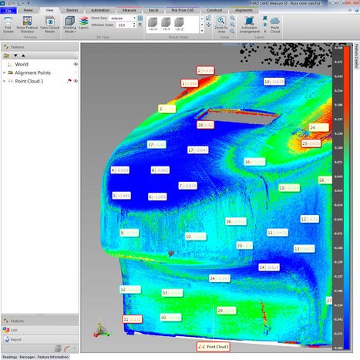Click the move-up arrow in Features toolbar
Screen dimensions: 360x360
point(23,56)
